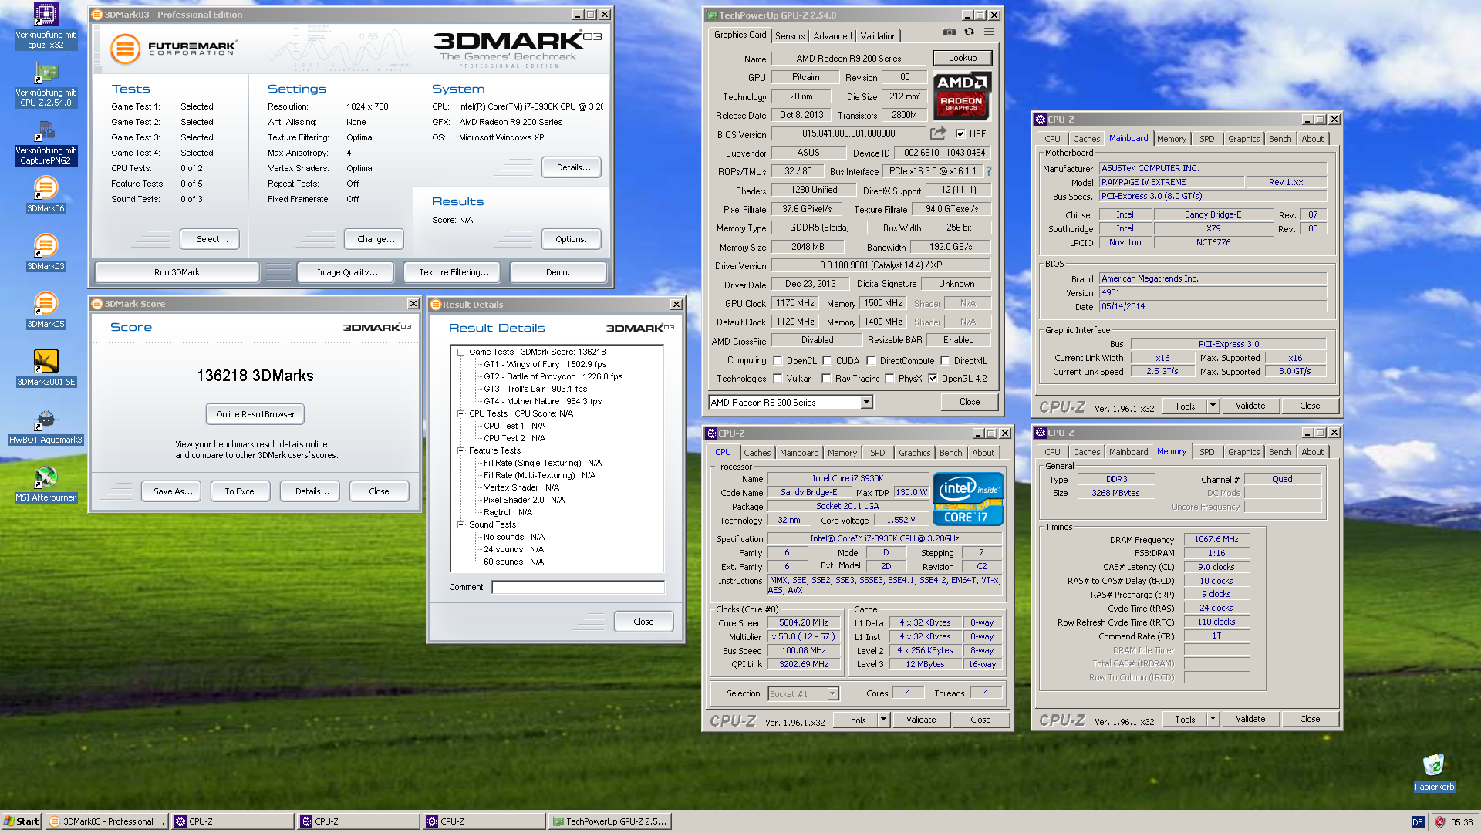Toggle the OpenGL 4.2 checkbox
Viewport: 1481px width, 833px height.
coord(933,378)
